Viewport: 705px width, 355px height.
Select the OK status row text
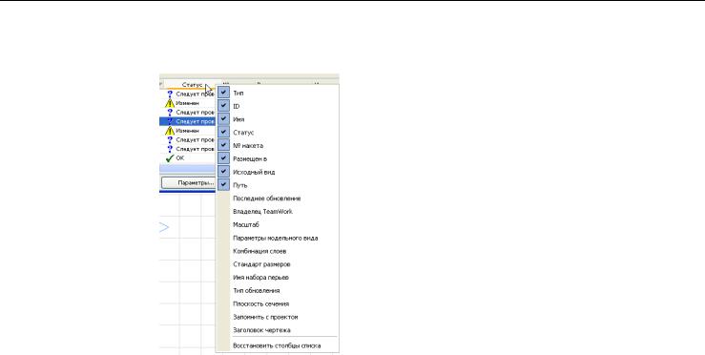(x=180, y=158)
